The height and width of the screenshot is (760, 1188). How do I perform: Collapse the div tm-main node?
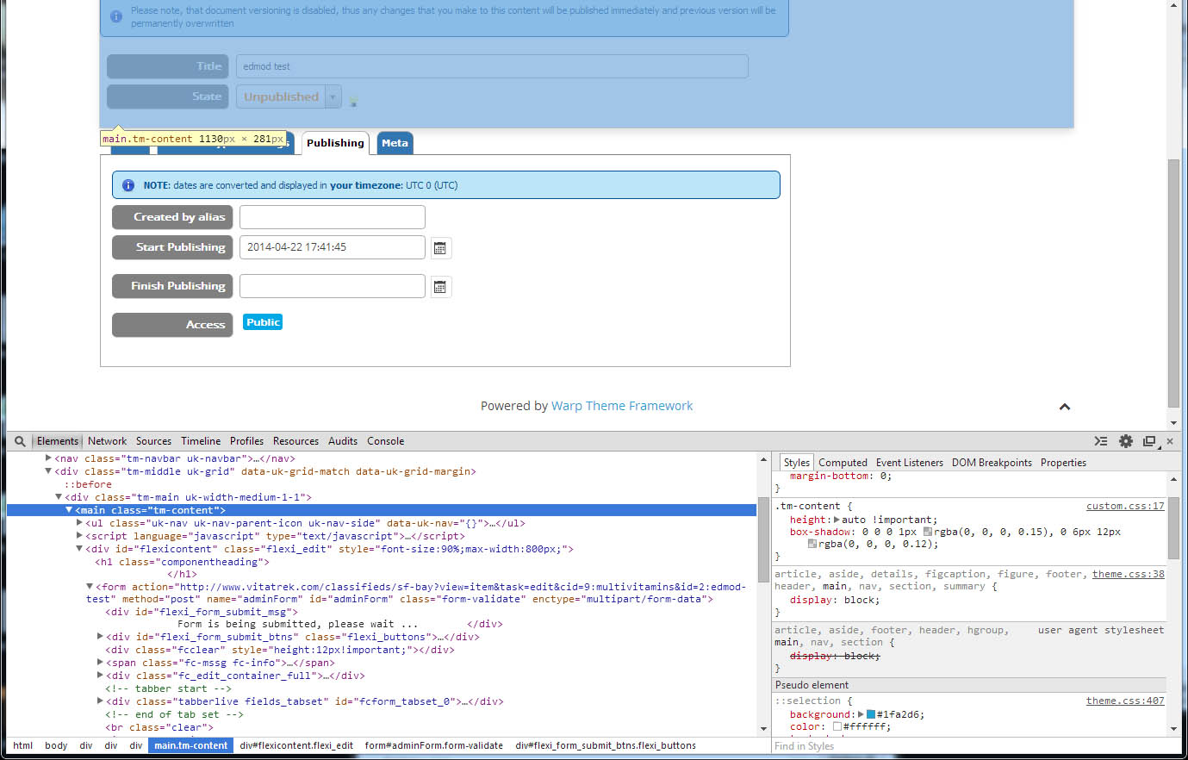click(59, 497)
